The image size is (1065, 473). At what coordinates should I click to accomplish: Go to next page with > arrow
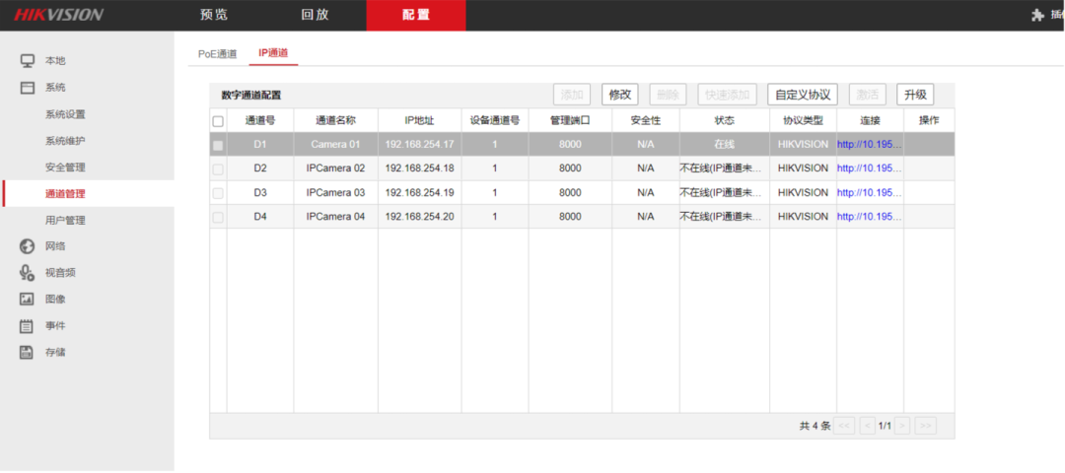(x=901, y=426)
